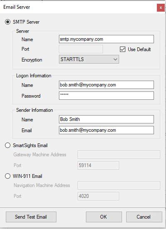This screenshot has height=229, width=166.
Task: Close the Email Server dialog
Action: (x=161, y=7)
